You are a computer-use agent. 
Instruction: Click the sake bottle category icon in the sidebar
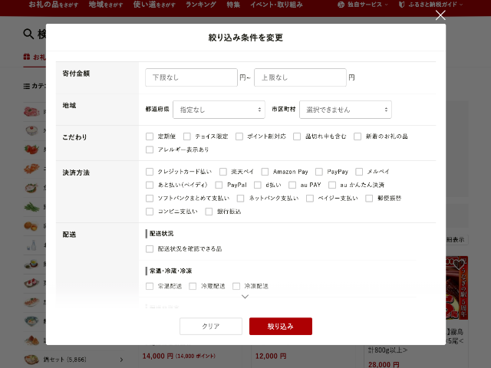tap(31, 245)
